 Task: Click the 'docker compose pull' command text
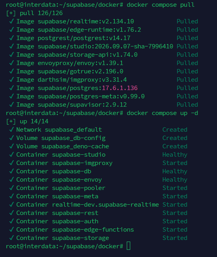(x=160, y=5)
